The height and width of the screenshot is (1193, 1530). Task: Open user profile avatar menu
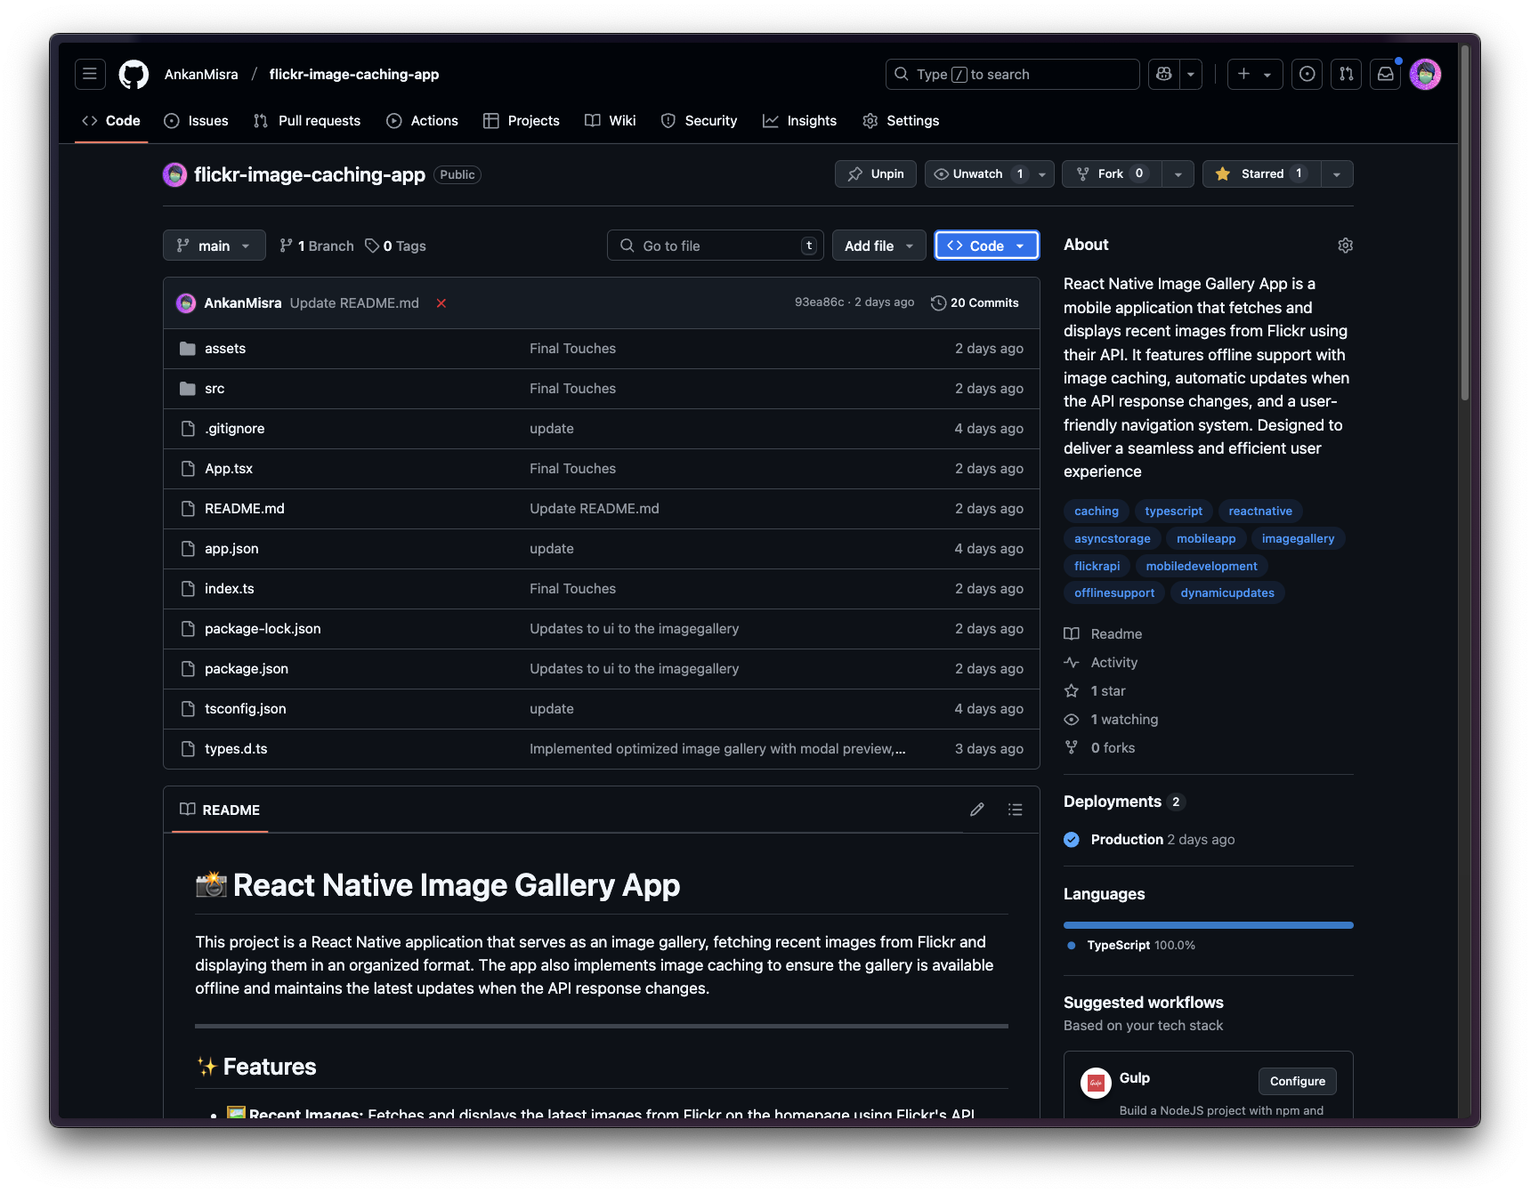(1425, 74)
